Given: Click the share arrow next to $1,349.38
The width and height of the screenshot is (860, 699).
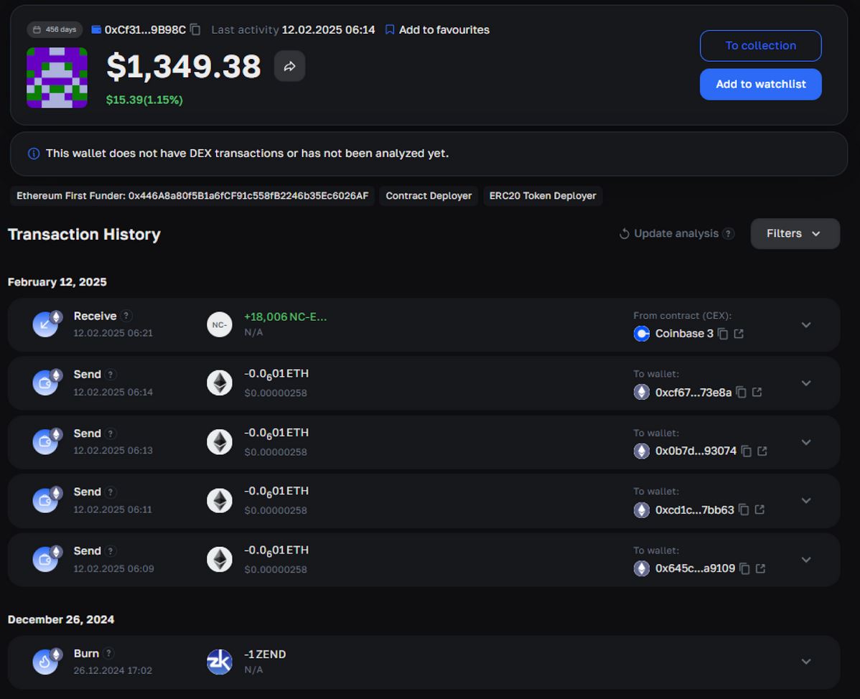Looking at the screenshot, I should (x=289, y=66).
